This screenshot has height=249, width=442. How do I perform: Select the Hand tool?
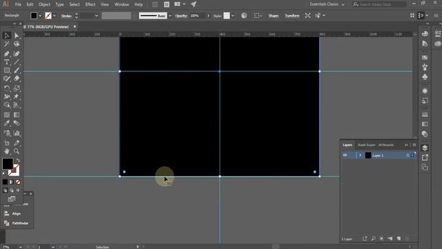click(x=7, y=151)
